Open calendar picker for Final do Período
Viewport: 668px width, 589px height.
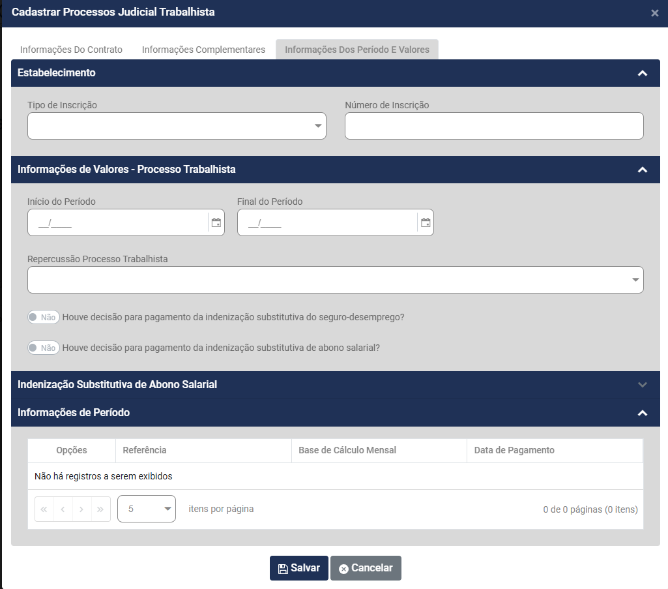point(426,222)
